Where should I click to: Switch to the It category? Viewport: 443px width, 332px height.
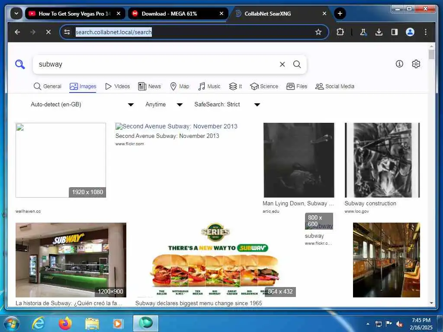tap(235, 86)
